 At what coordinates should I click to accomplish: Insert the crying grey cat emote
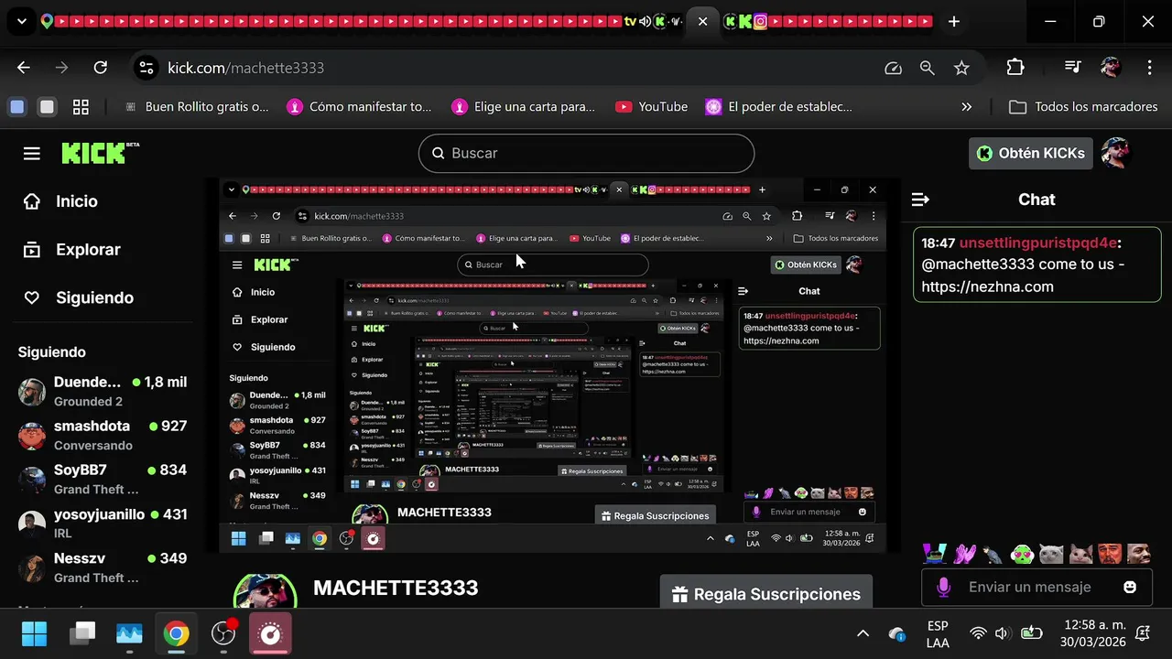pos(1052,553)
